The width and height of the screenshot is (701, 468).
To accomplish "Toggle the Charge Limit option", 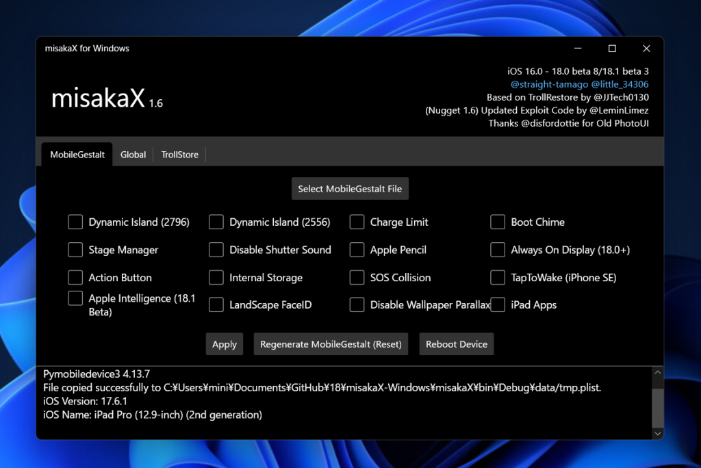I will coord(357,222).
